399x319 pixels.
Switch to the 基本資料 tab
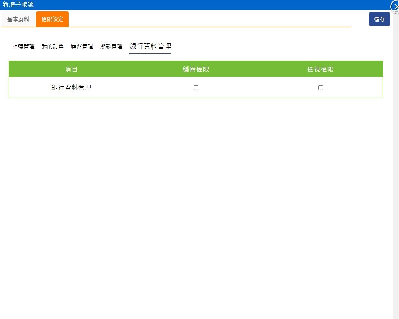point(18,19)
